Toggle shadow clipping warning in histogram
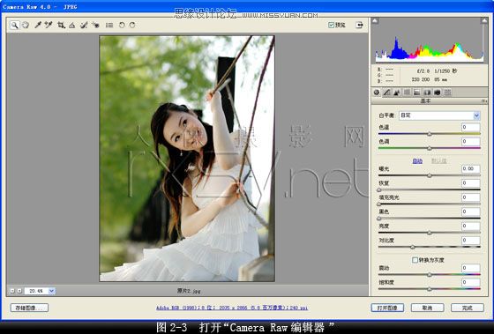Image resolution: width=494 pixels, height=334 pixels. (x=375, y=21)
